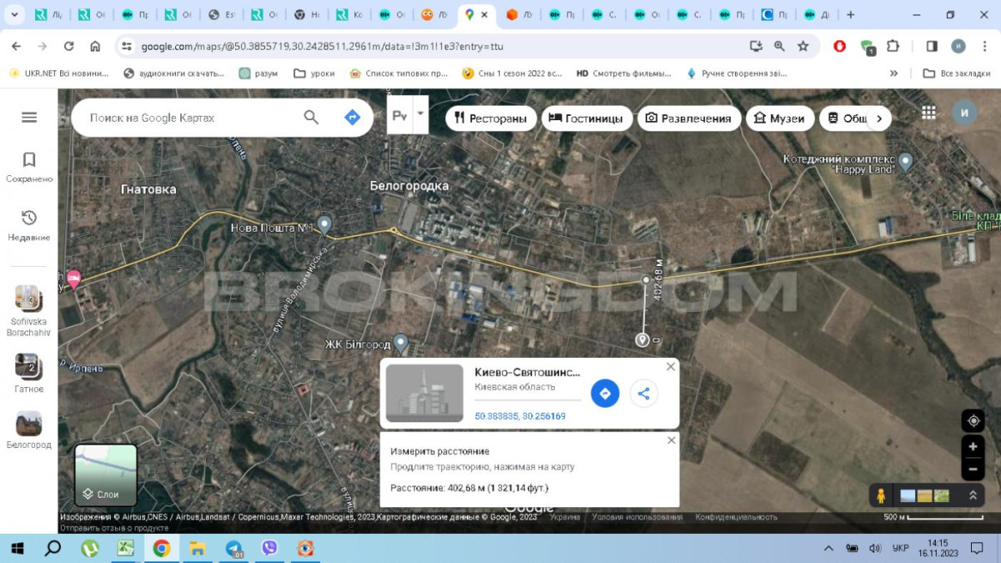Expand the imagery strip double chevron
This screenshot has width=1001, height=563.
pos(973,495)
